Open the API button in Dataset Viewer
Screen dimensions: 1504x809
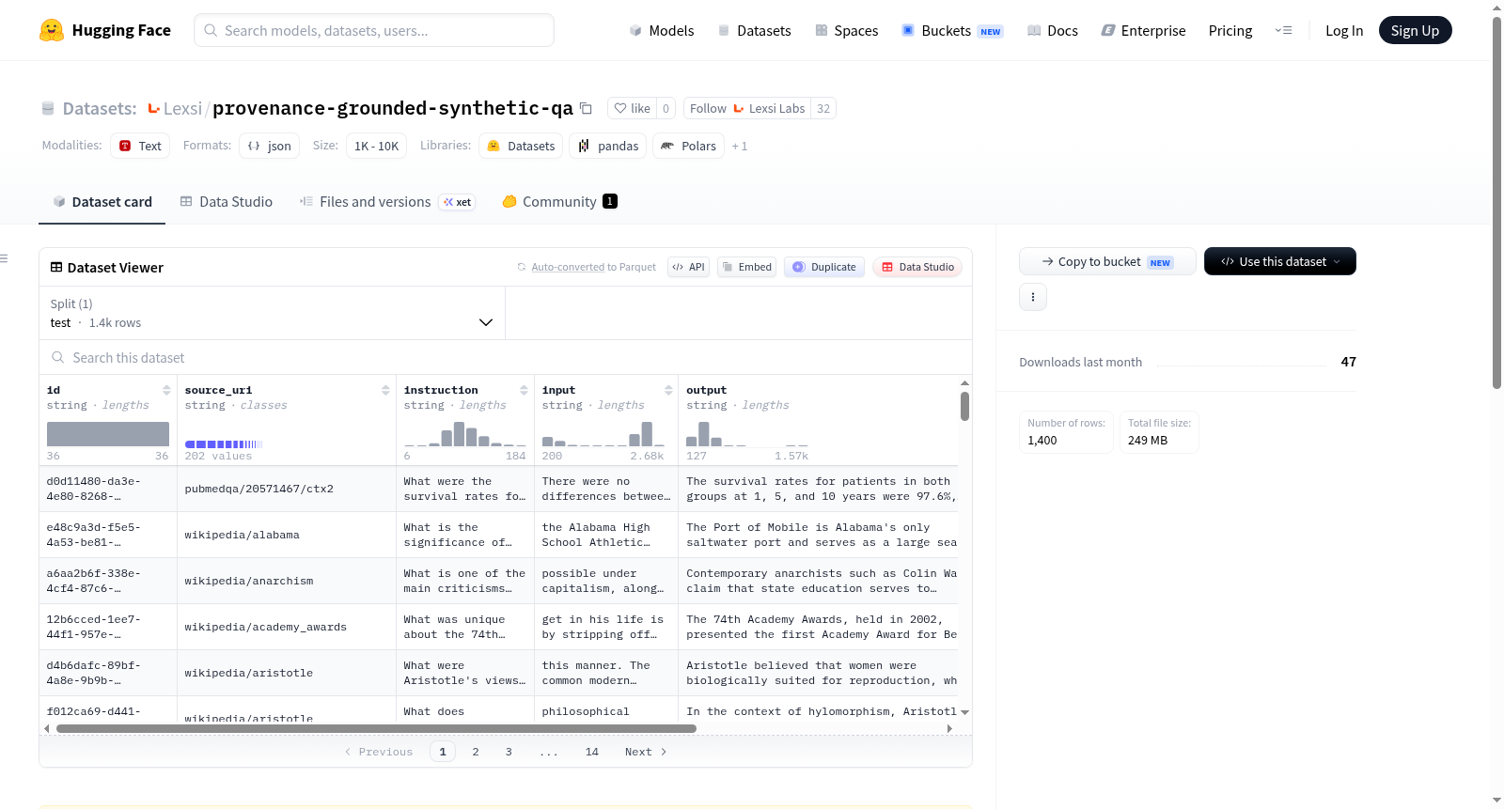click(x=688, y=267)
